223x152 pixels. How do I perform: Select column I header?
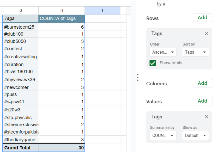[x=102, y=10]
